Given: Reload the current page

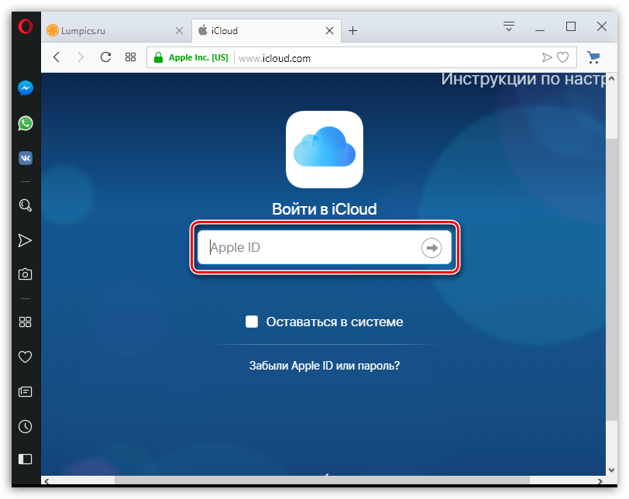Looking at the screenshot, I should (x=105, y=57).
